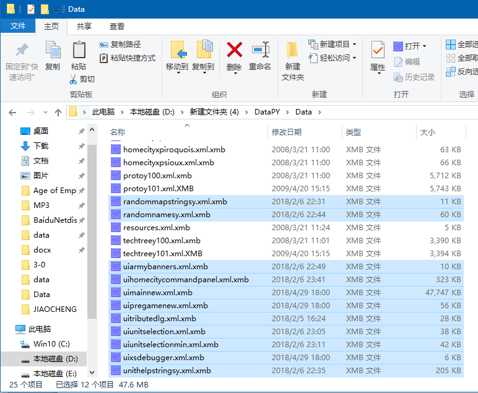Click the Cut scissors button
This screenshot has height=393, width=478.
click(x=82, y=79)
